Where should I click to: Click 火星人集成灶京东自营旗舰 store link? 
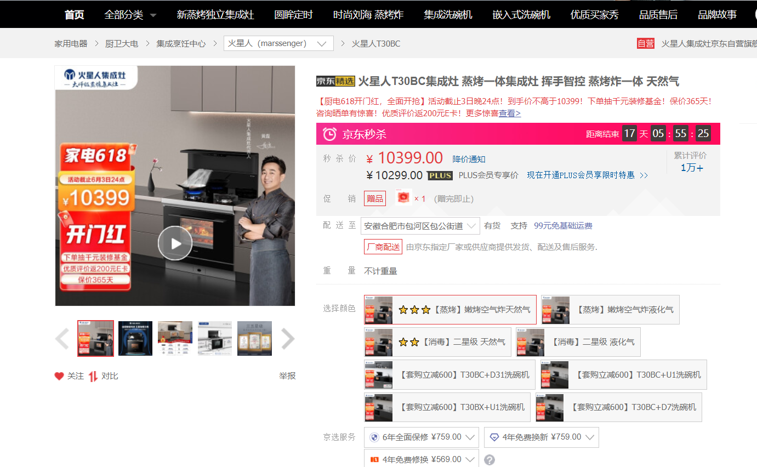point(709,43)
